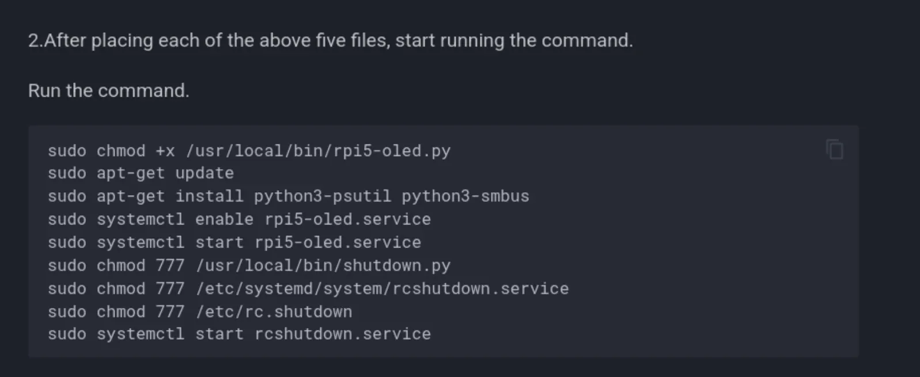Click the 'sudo apt-get update' command line

pos(141,173)
